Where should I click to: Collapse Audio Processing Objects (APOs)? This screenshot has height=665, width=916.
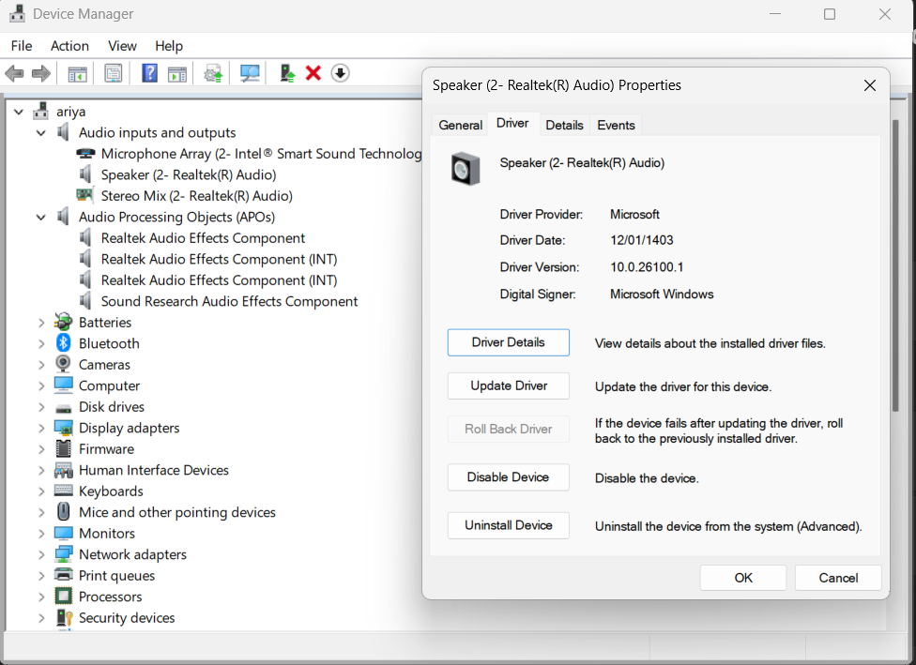pos(41,218)
